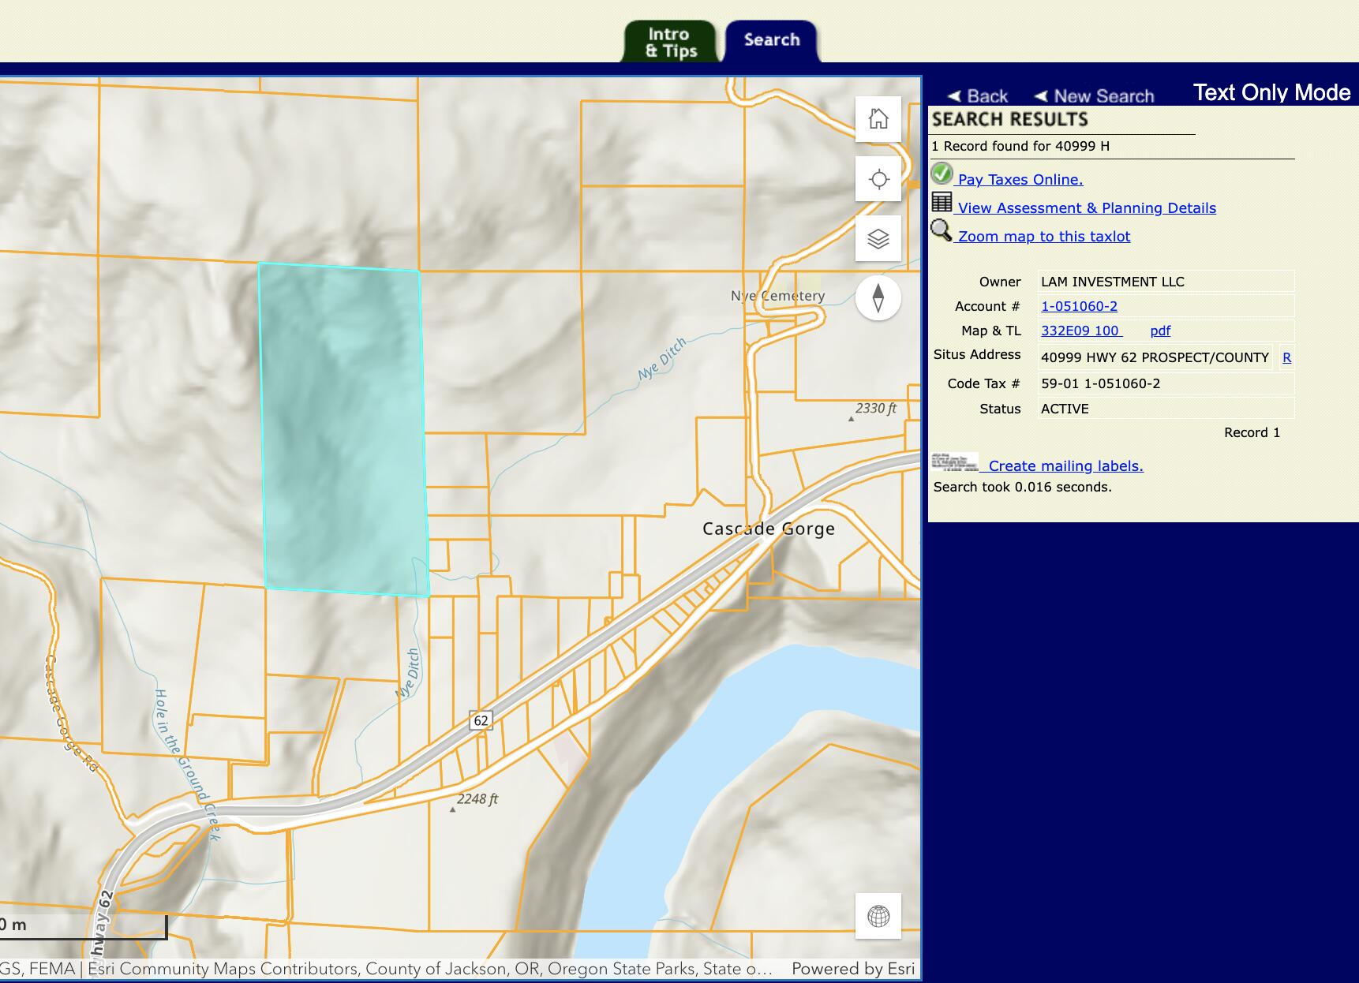Click the map Home extent icon
Image resolution: width=1359 pixels, height=983 pixels.
click(878, 119)
